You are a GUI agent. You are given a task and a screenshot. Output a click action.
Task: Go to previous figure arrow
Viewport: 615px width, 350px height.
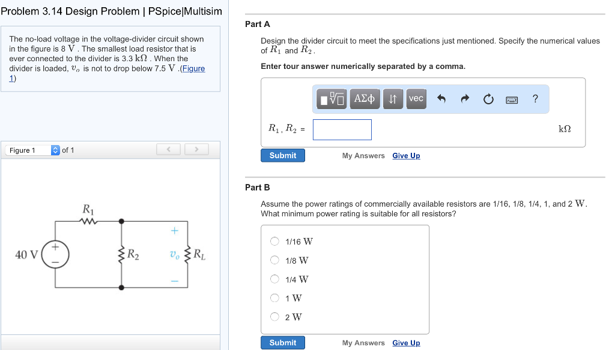pyautogui.click(x=169, y=149)
